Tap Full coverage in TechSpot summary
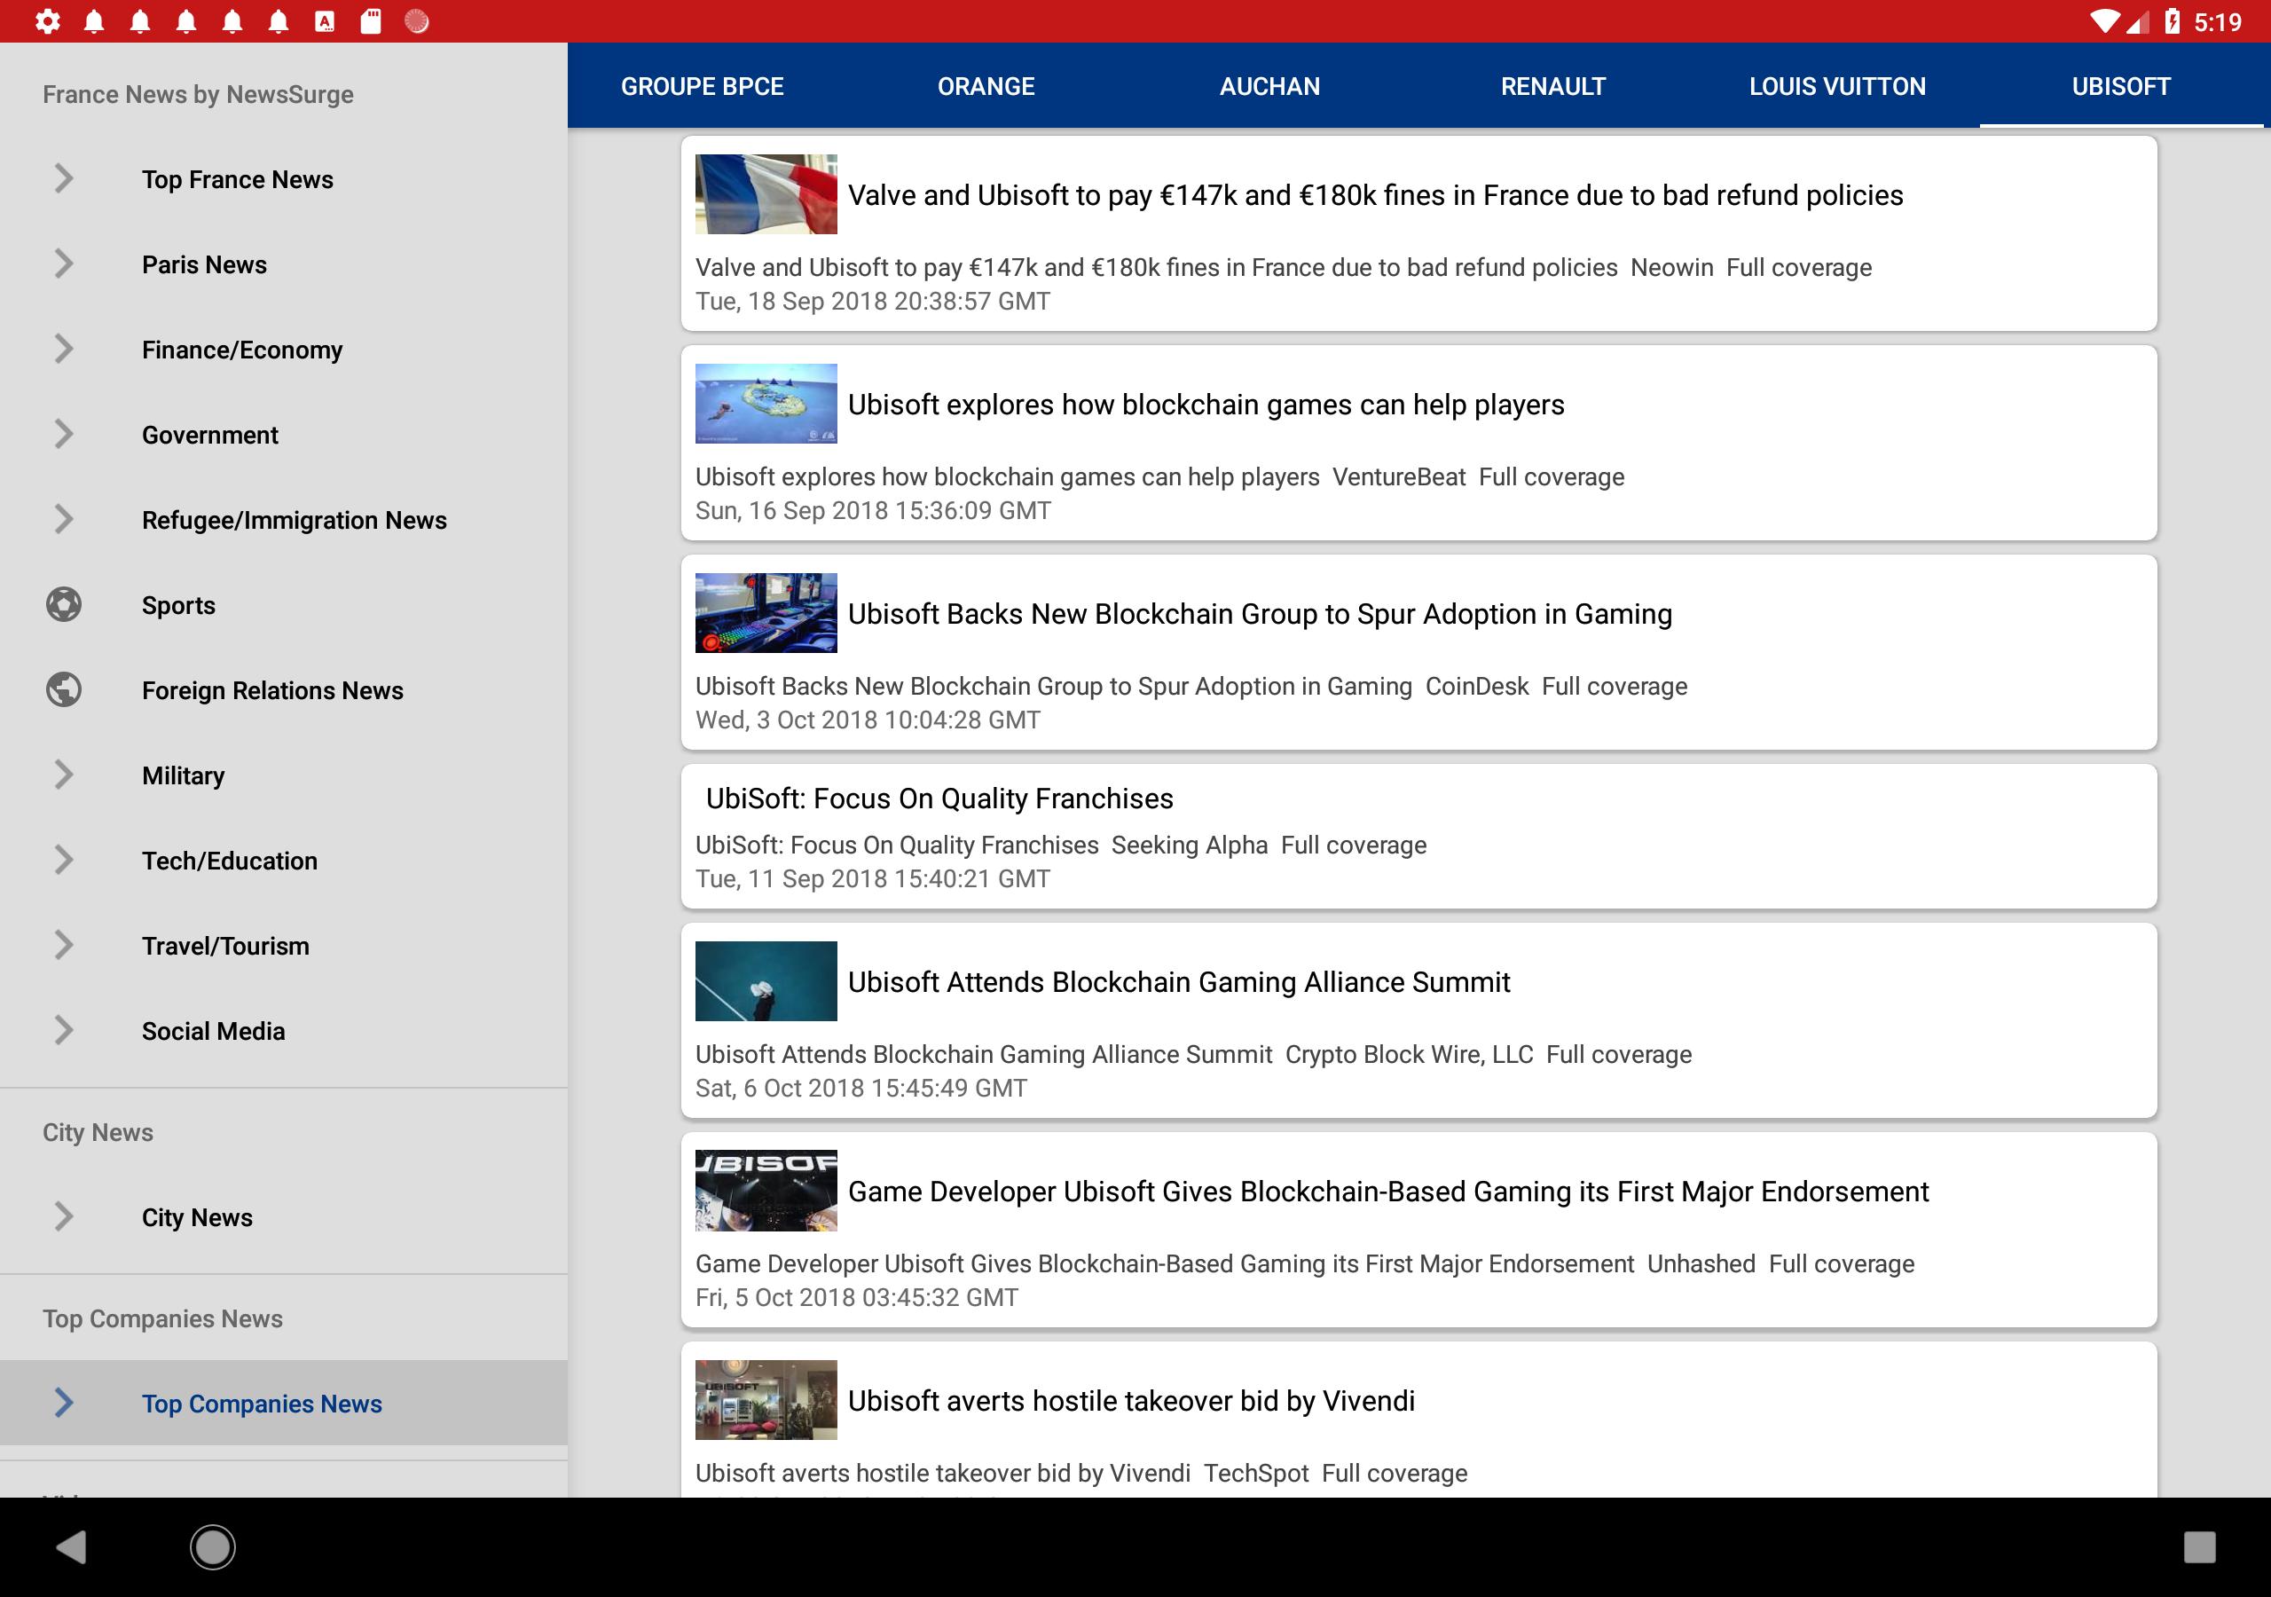Viewport: 2271px width, 1597px height. point(1395,1474)
